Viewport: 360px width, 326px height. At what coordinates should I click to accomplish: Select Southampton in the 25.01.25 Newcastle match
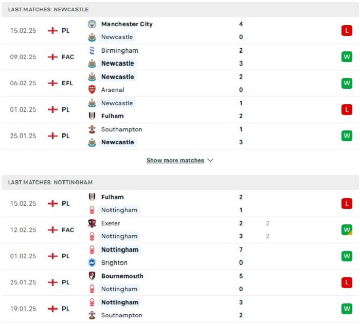click(122, 129)
